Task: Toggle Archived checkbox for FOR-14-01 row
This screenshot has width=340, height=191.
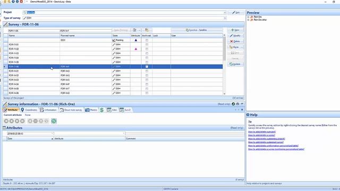Action: pos(147,71)
